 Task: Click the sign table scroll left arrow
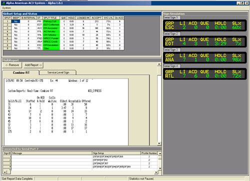point(5,172)
